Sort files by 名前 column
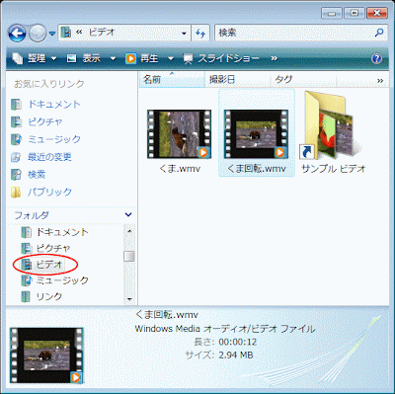395x394 pixels. [x=172, y=79]
